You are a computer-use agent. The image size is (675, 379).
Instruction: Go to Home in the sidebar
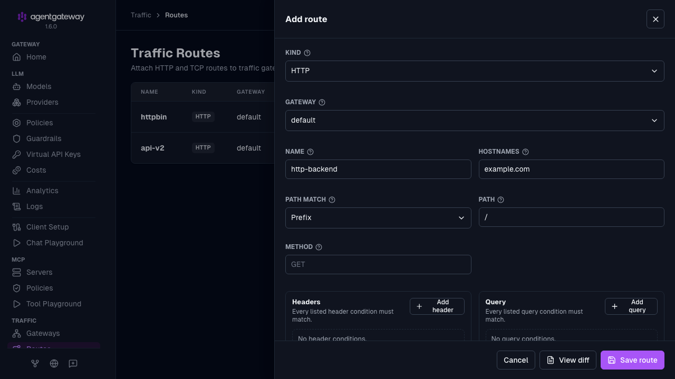pyautogui.click(x=53, y=57)
